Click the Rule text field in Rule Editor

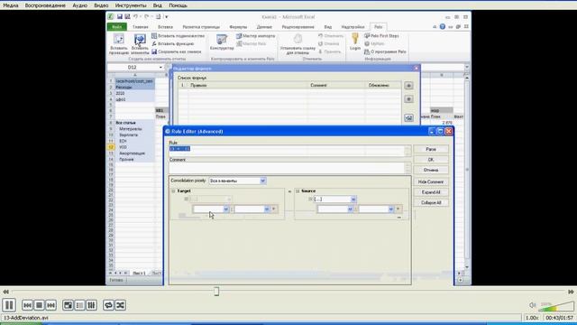287,151
